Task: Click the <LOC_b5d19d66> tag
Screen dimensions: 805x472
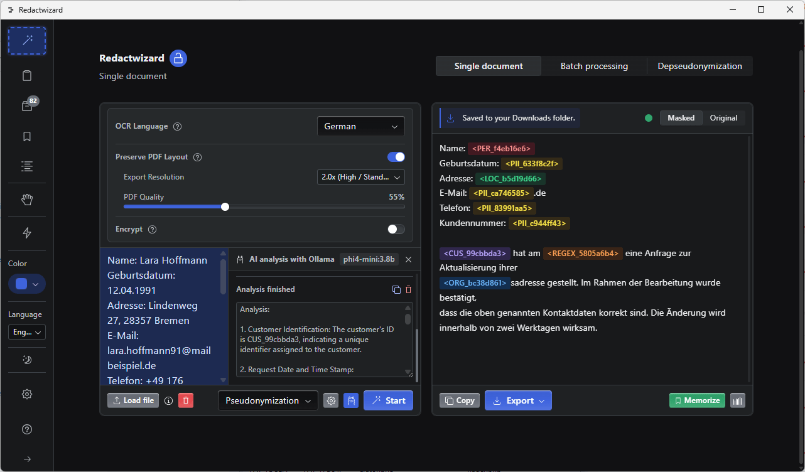Action: click(510, 179)
